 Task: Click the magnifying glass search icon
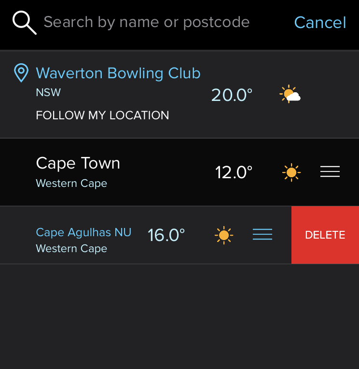tap(25, 23)
